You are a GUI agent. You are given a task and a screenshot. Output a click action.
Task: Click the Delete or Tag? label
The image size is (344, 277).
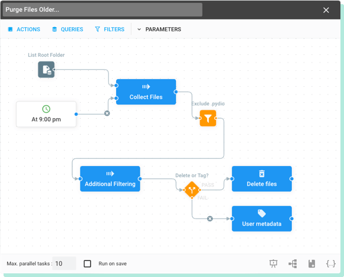click(x=192, y=175)
